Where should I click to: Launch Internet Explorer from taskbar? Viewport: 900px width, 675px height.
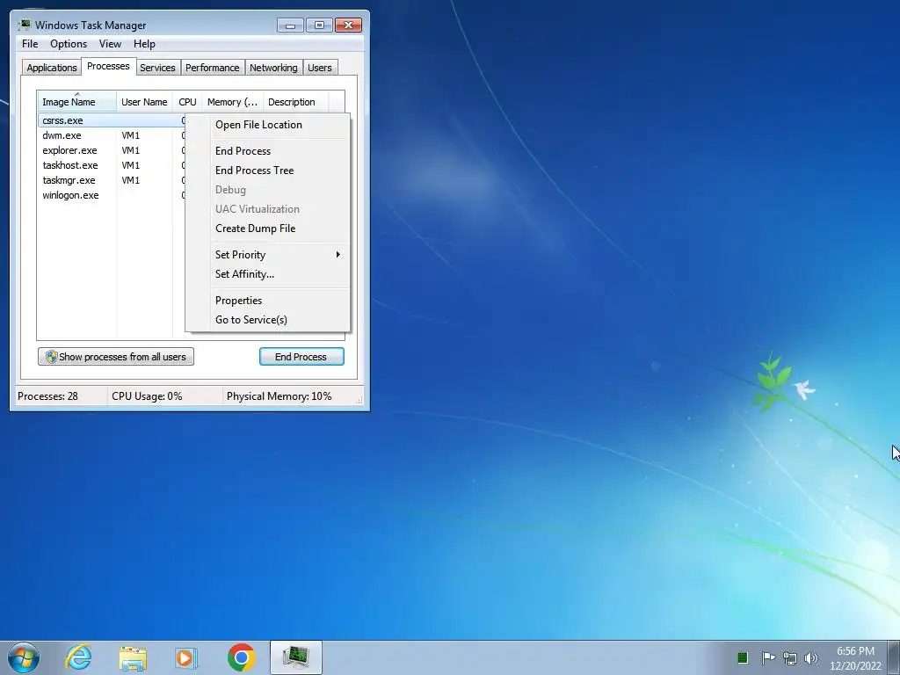(x=78, y=657)
